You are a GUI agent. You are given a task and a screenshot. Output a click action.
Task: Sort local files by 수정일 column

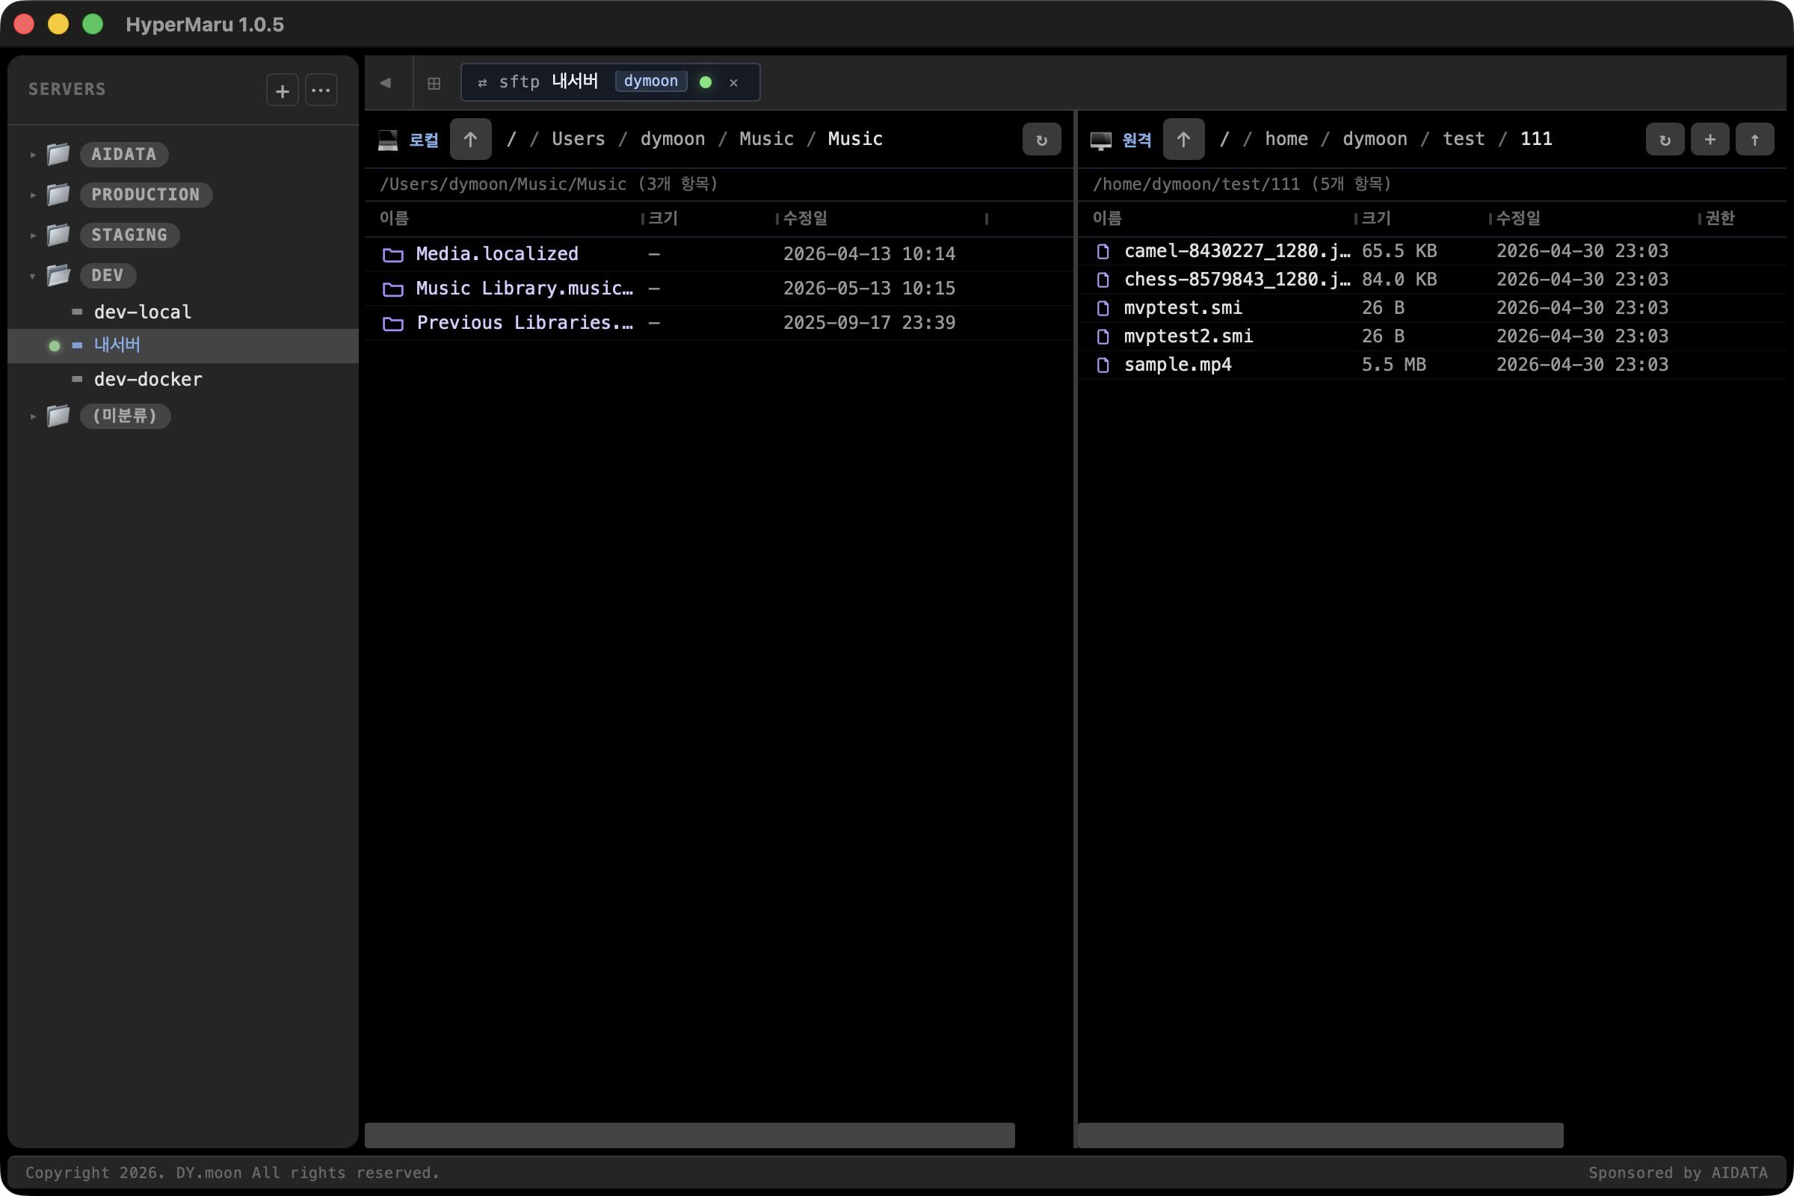coord(806,218)
